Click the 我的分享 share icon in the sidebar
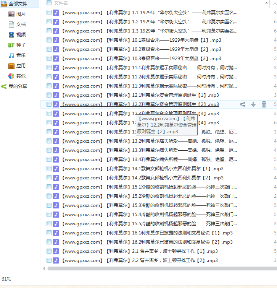 tap(4, 86)
